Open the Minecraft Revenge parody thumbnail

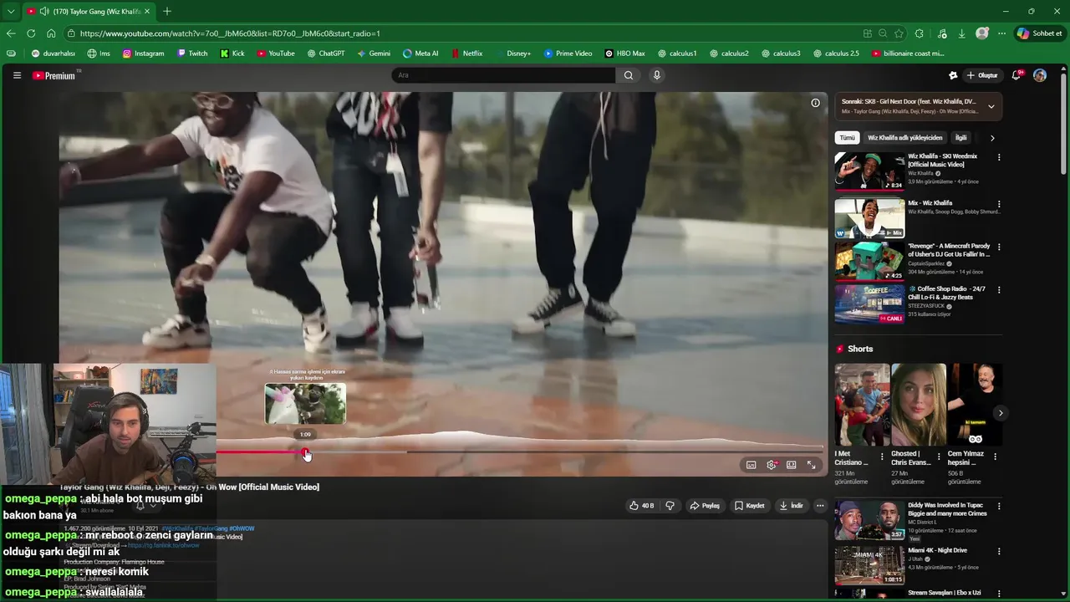869,261
